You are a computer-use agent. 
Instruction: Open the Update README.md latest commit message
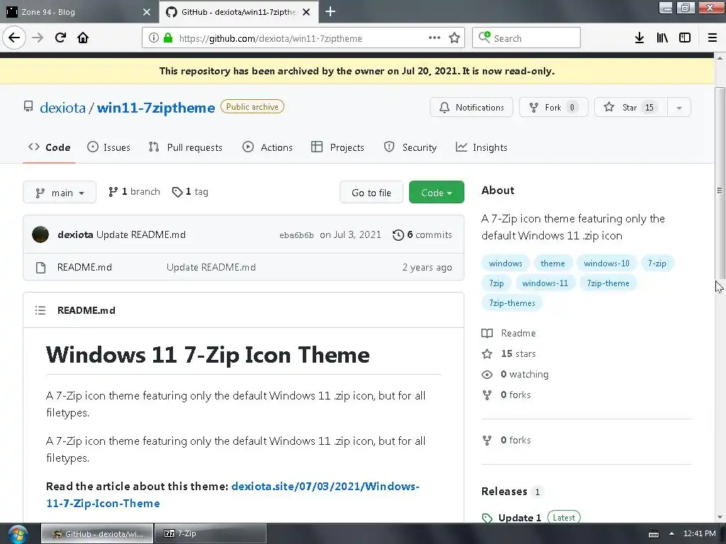(x=141, y=234)
